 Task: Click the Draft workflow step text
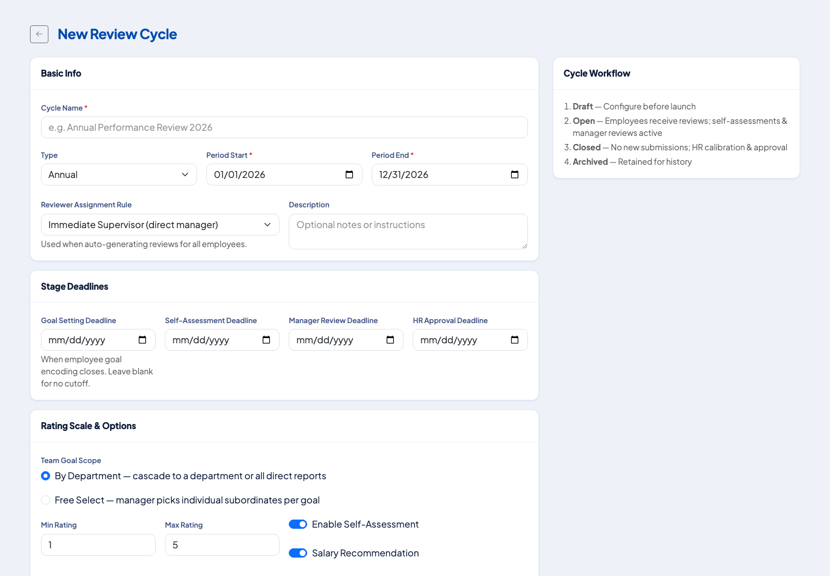(634, 107)
